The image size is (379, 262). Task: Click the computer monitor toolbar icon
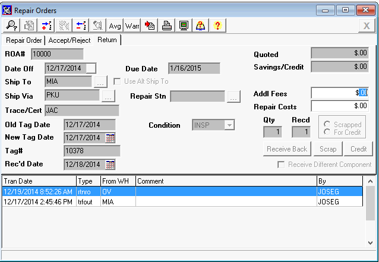click(184, 26)
